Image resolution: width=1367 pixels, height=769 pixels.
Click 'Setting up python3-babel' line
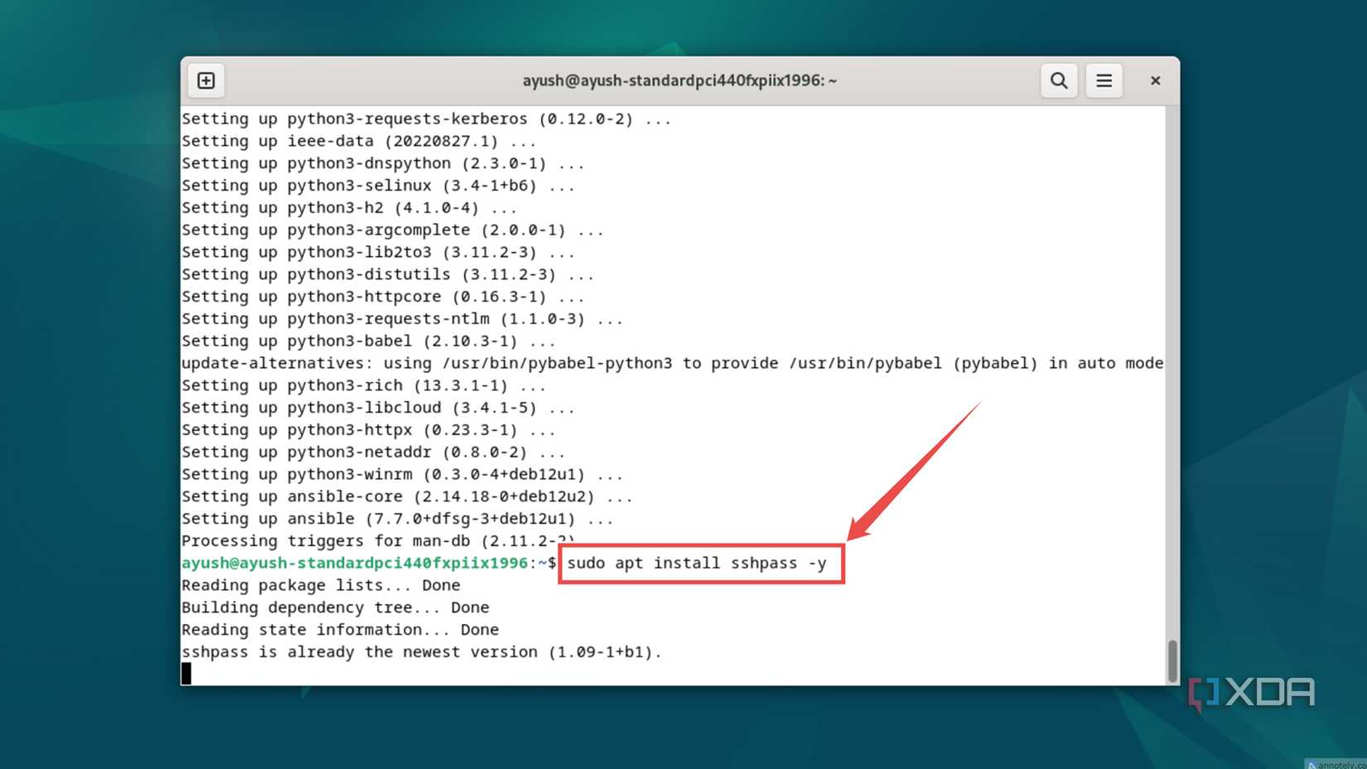click(369, 341)
